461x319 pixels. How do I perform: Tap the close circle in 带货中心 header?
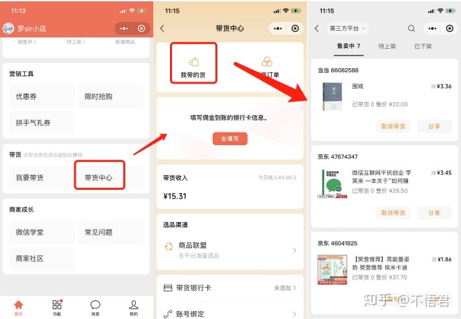(295, 29)
